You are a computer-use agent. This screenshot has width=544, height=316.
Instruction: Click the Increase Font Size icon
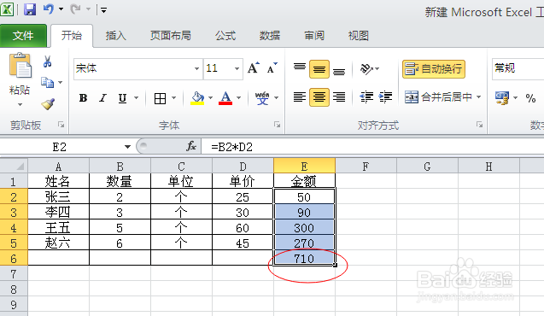tap(254, 67)
